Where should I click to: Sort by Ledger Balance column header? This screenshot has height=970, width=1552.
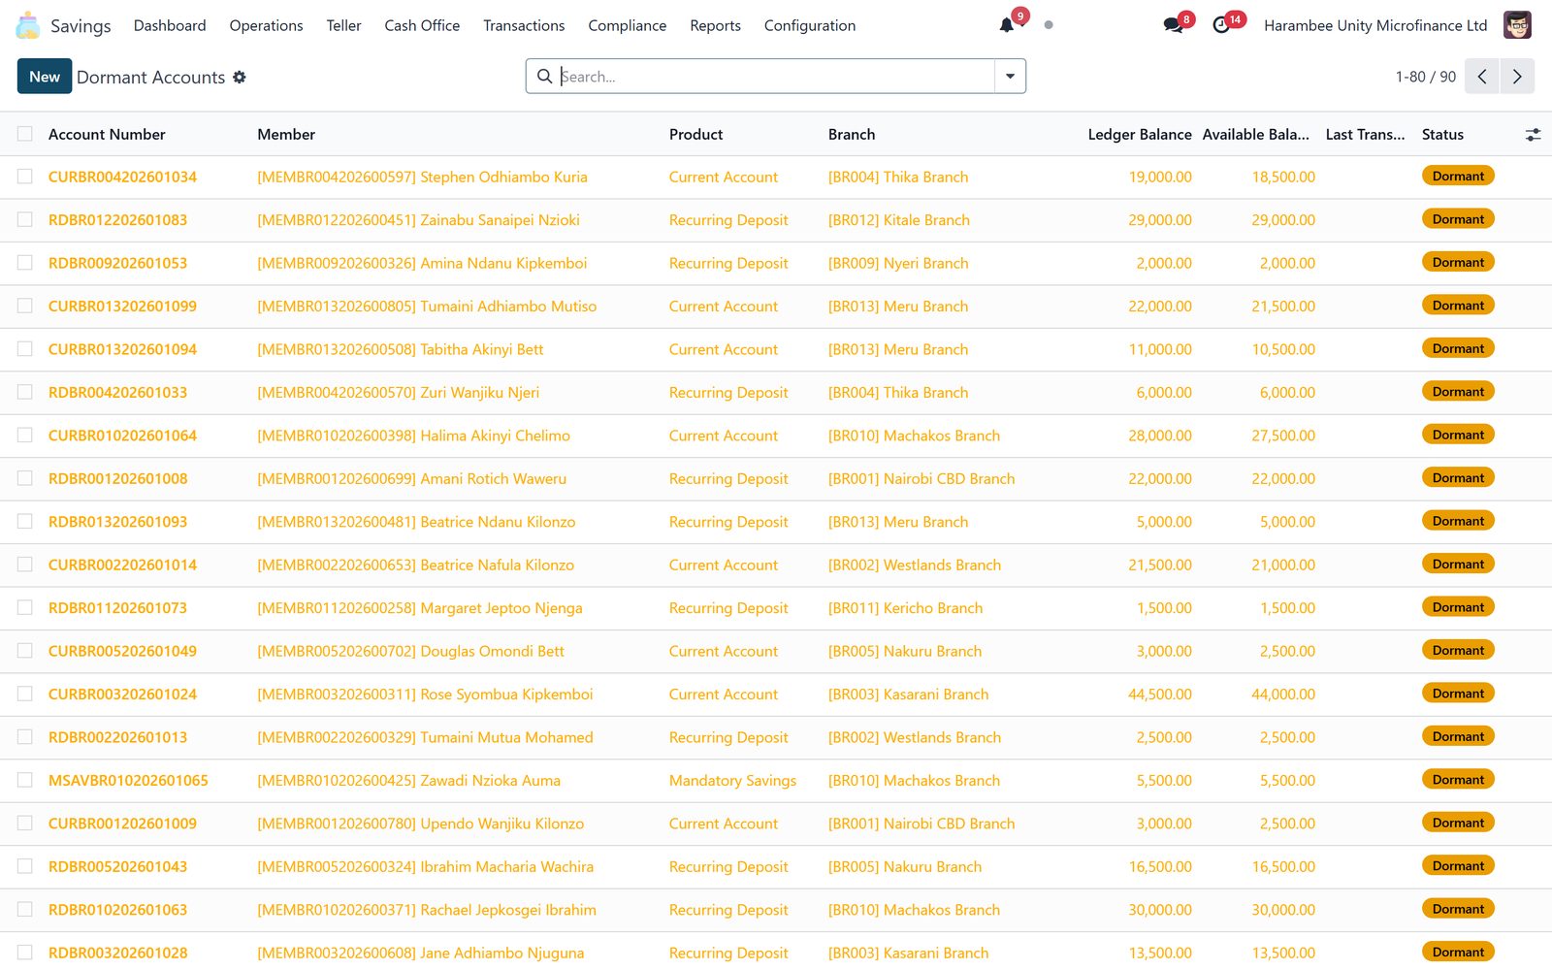click(1140, 135)
